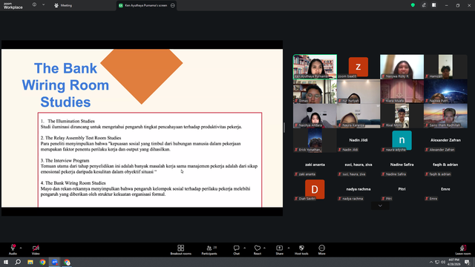
Task: Select Erick Yonathan video tile
Action: coord(315,140)
